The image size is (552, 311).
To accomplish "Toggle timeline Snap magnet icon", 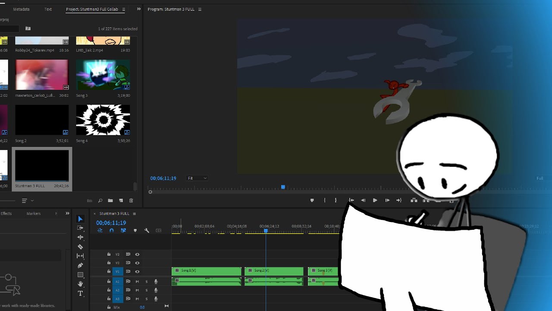I will coord(112,231).
